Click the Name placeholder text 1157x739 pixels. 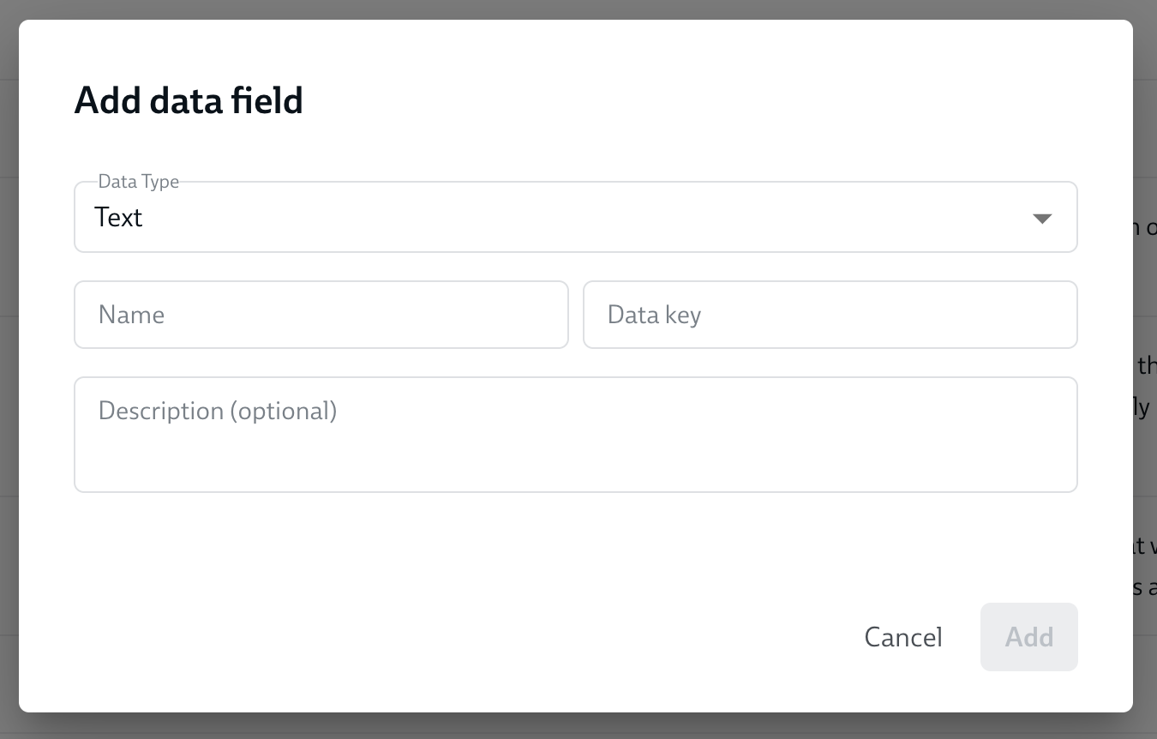tap(131, 315)
